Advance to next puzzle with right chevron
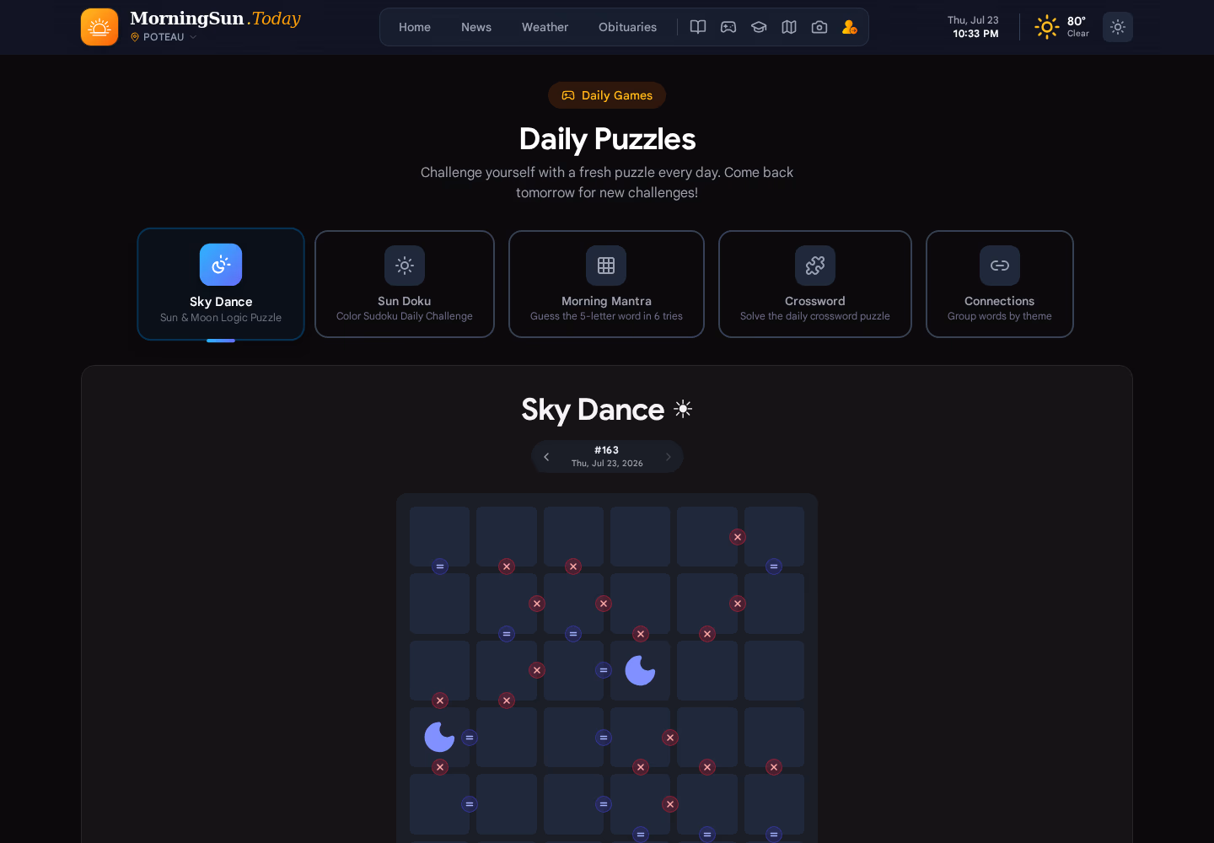Screen dimensions: 1214x843 [x=669, y=457]
